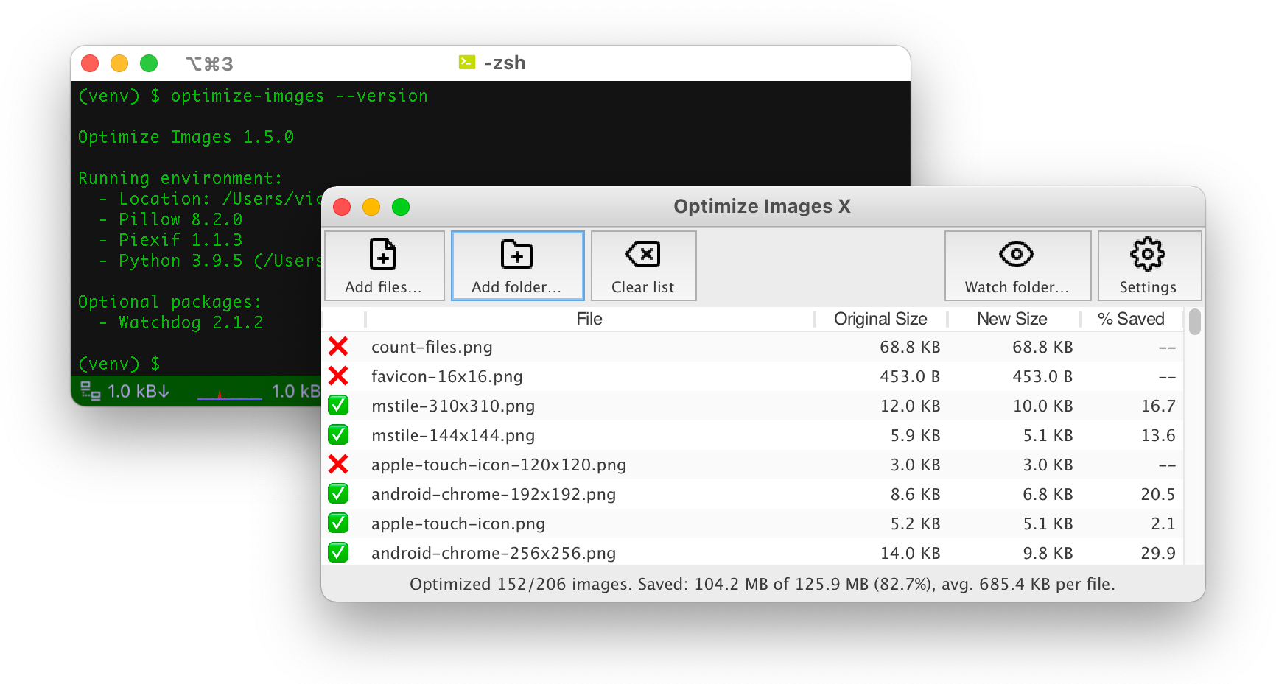Open the Add folder dialog
Screen dimensions: 1276x684
[517, 266]
